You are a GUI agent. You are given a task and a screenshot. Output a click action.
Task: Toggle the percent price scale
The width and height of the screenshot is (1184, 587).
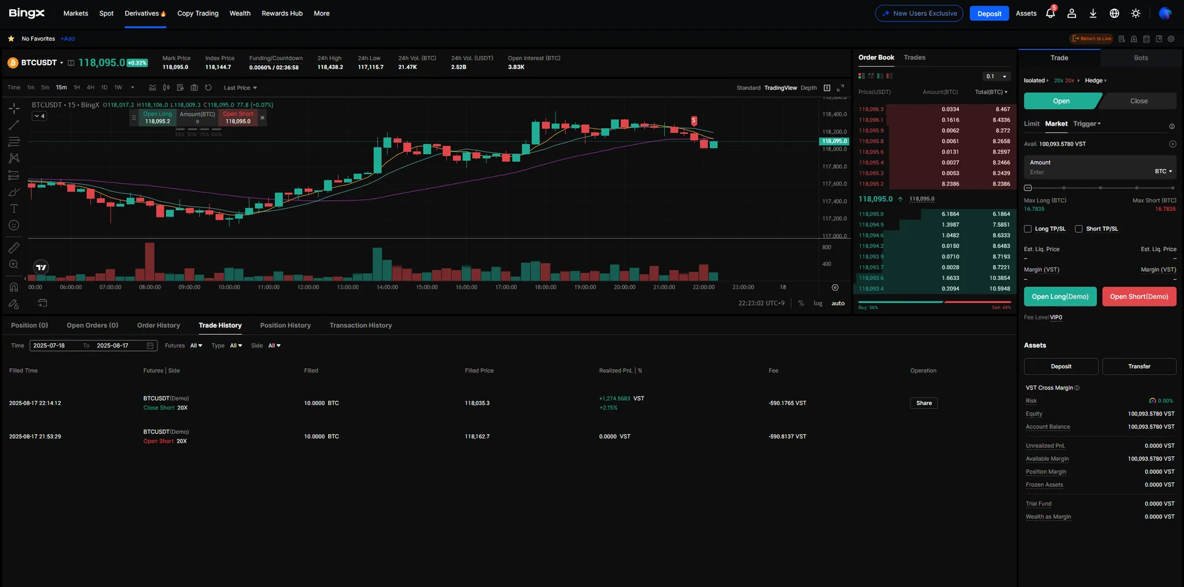801,303
